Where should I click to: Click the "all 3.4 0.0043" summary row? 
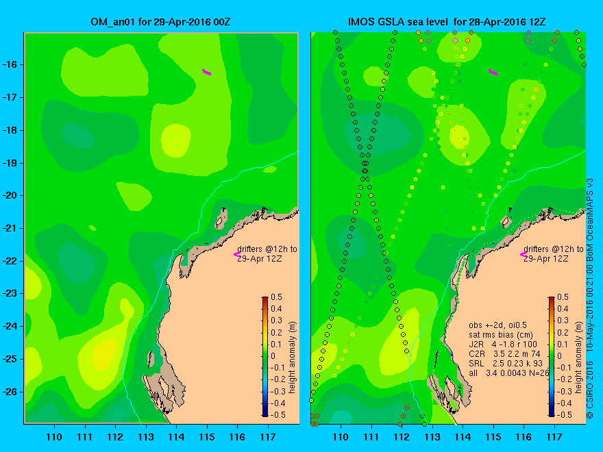pyautogui.click(x=508, y=373)
